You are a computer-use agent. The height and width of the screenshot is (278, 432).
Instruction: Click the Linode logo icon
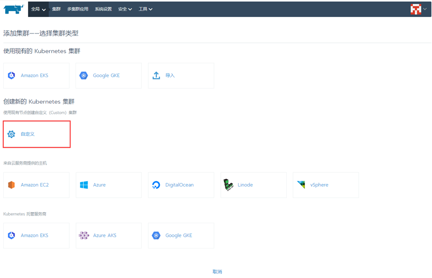[x=229, y=185]
